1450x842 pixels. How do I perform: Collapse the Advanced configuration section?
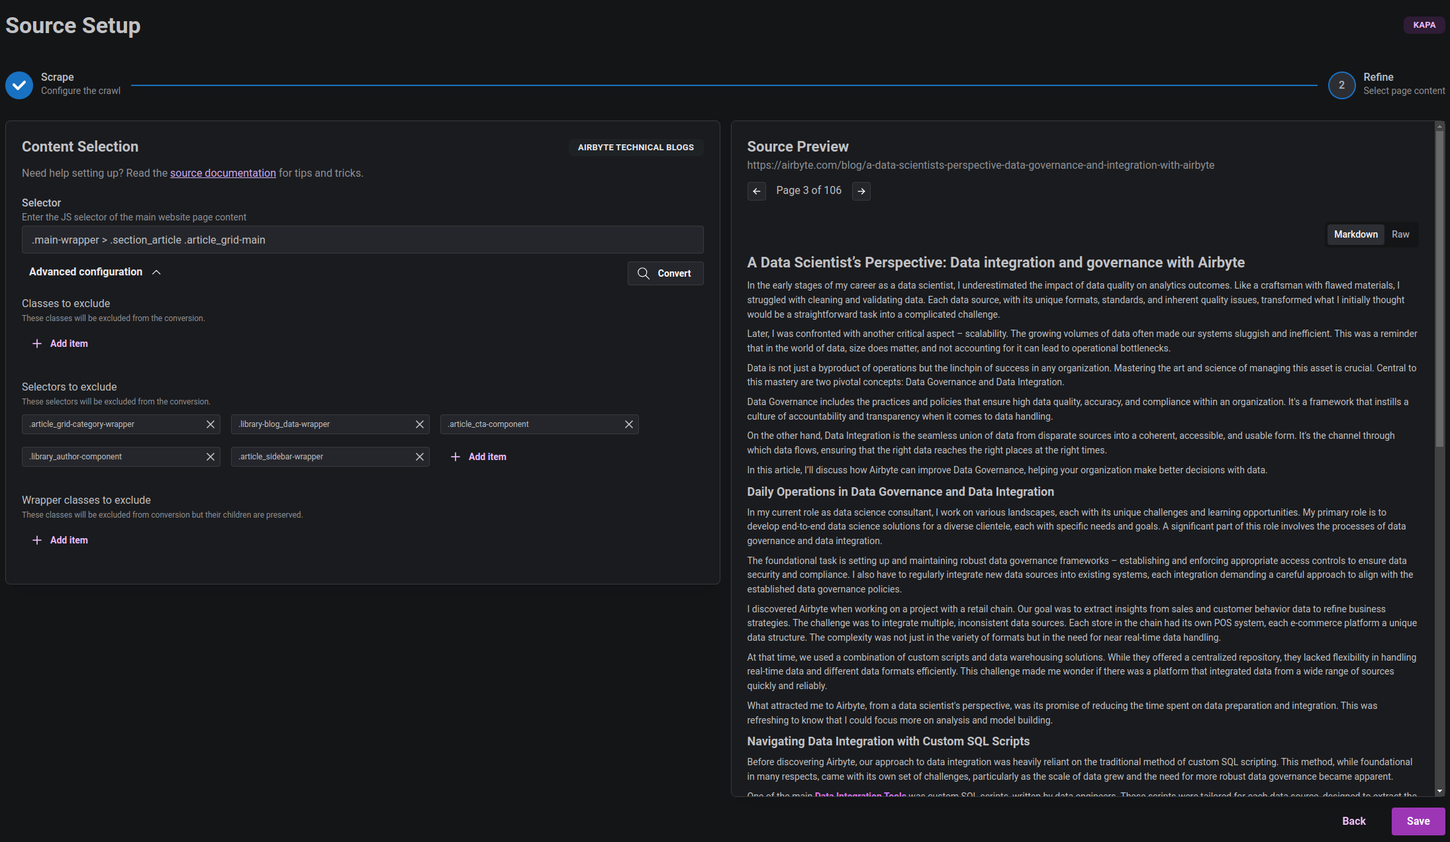[x=95, y=272]
